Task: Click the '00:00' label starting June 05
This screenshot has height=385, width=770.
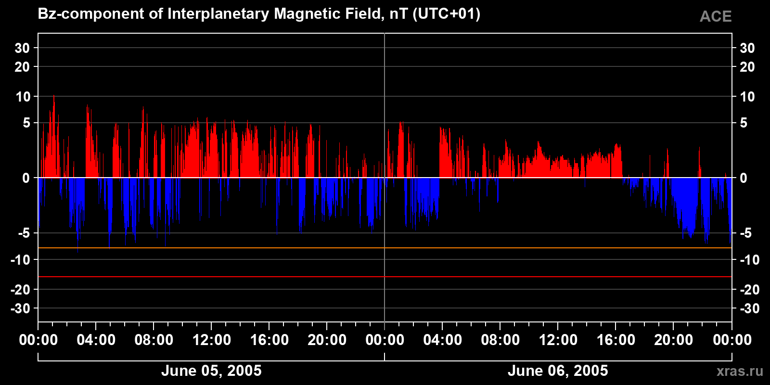Action: 38,340
